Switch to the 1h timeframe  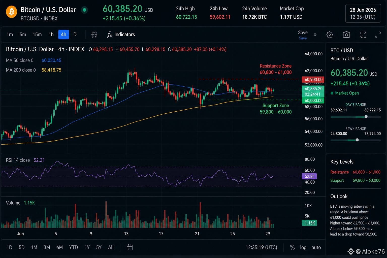pyautogui.click(x=51, y=35)
